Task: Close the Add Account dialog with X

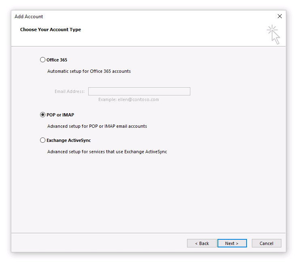Action: [279, 17]
